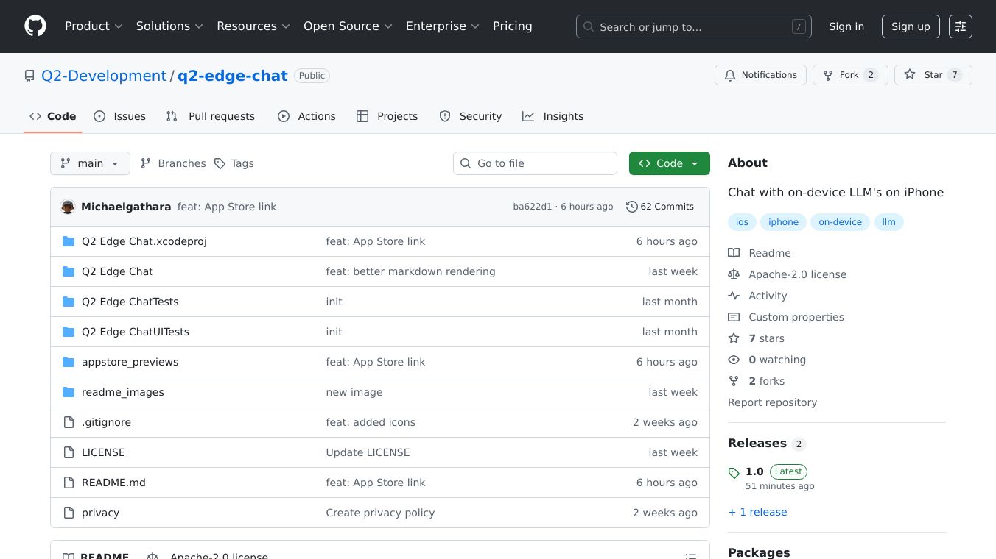Click the Michaelgathara avatar image
Screen dimensions: 996x559
(68, 207)
